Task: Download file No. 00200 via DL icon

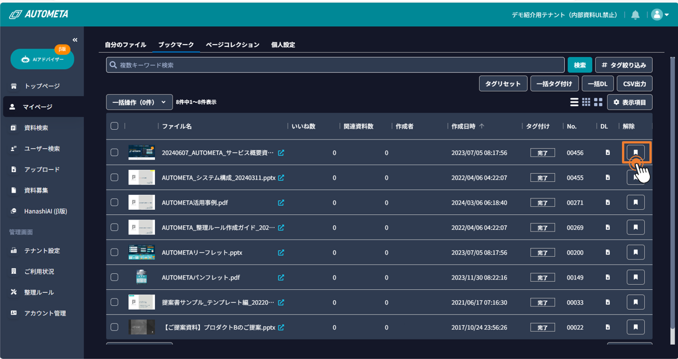Action: 608,252
